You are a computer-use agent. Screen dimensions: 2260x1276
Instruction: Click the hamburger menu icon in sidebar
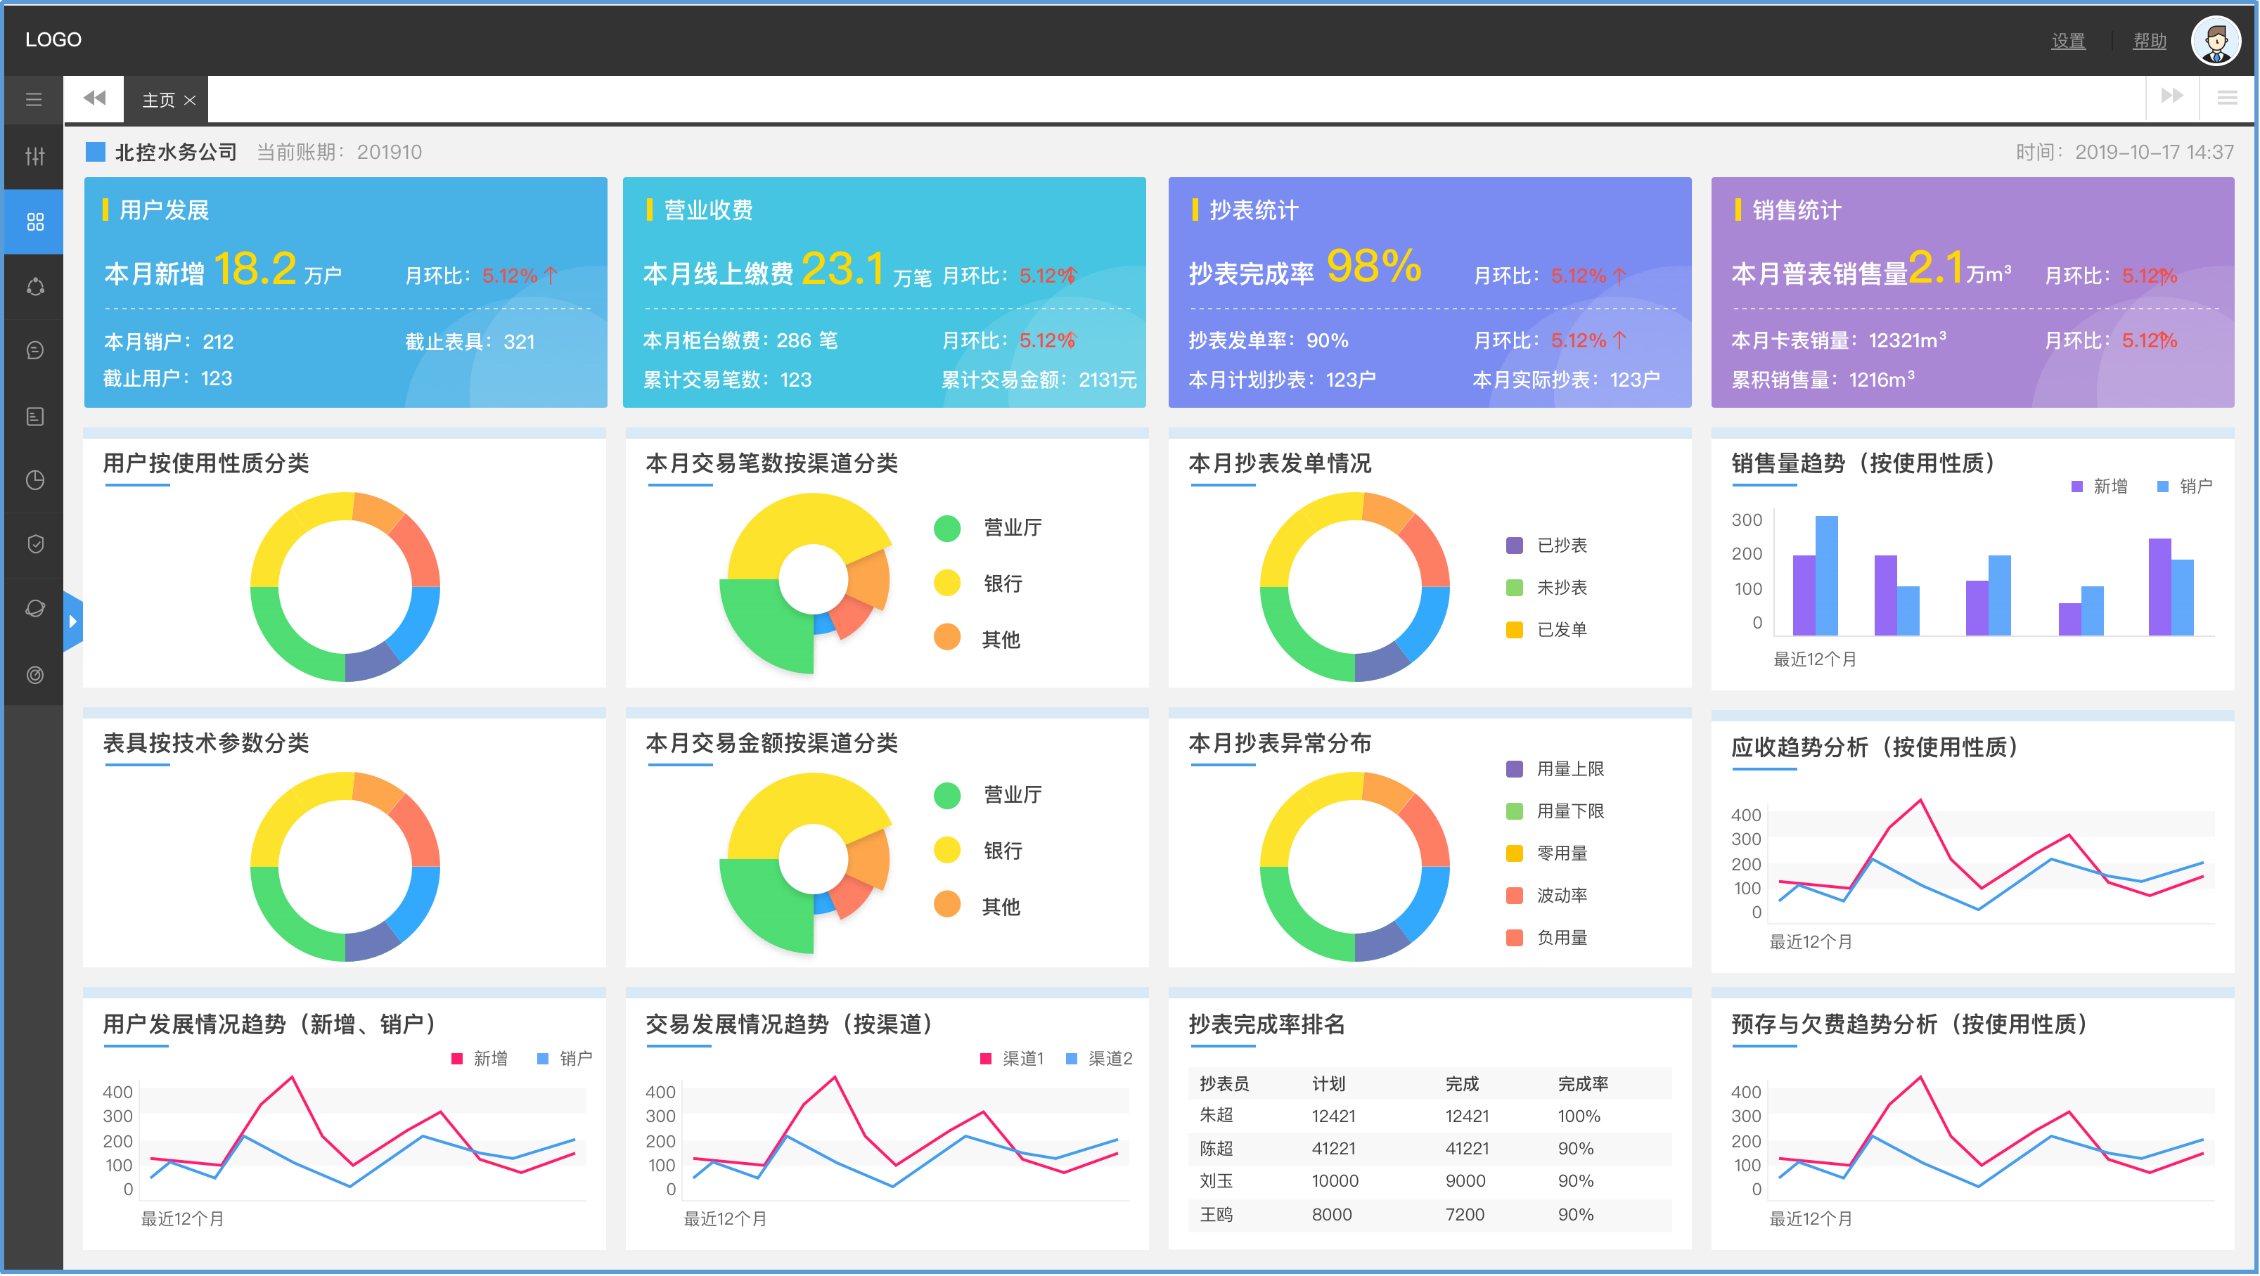tap(34, 100)
